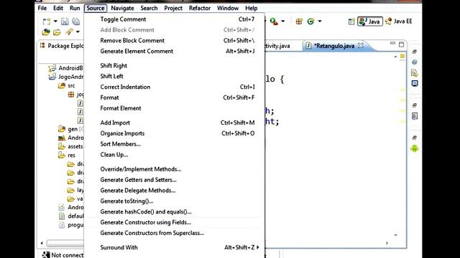
Task: Switch to the Retangulo.java editor tab
Action: click(x=334, y=46)
